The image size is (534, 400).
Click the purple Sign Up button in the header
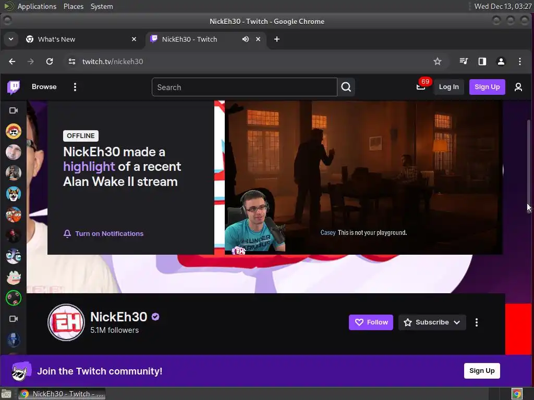(x=487, y=87)
